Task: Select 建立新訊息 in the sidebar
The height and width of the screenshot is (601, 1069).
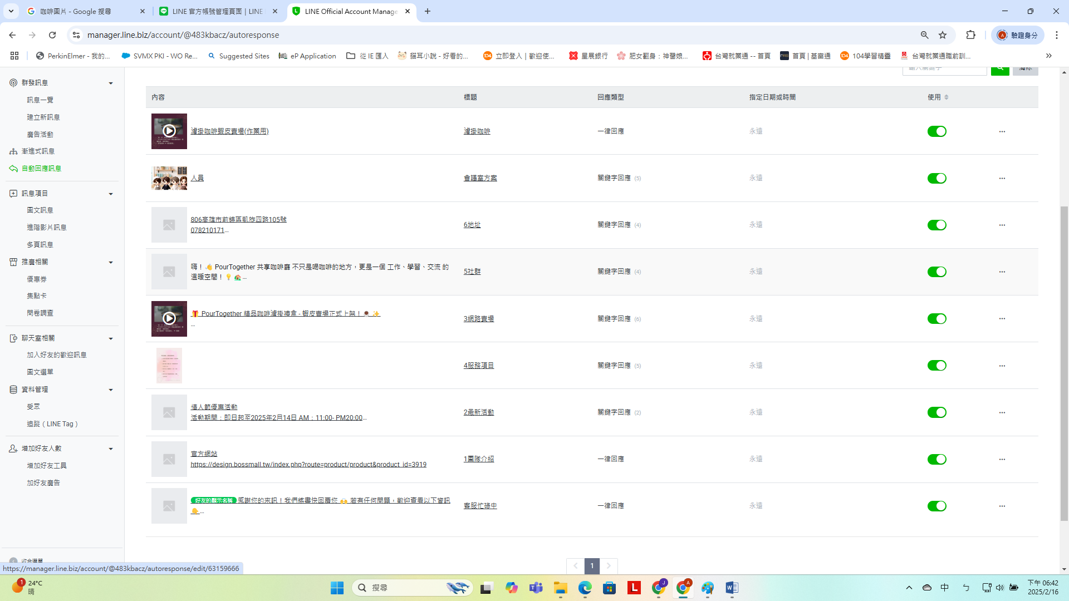Action: [x=43, y=117]
